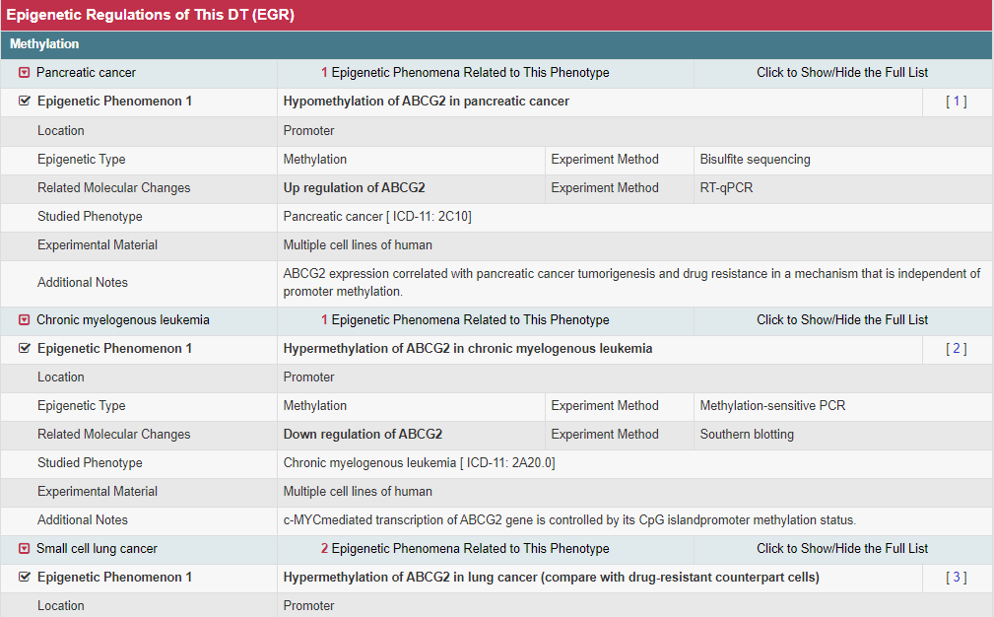Click Down regulation of ABCG2 text
994x617 pixels.
click(363, 435)
